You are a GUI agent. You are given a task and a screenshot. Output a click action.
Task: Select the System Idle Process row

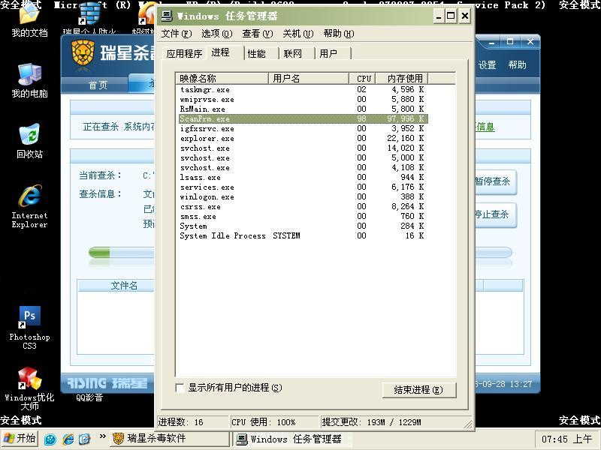(x=303, y=236)
